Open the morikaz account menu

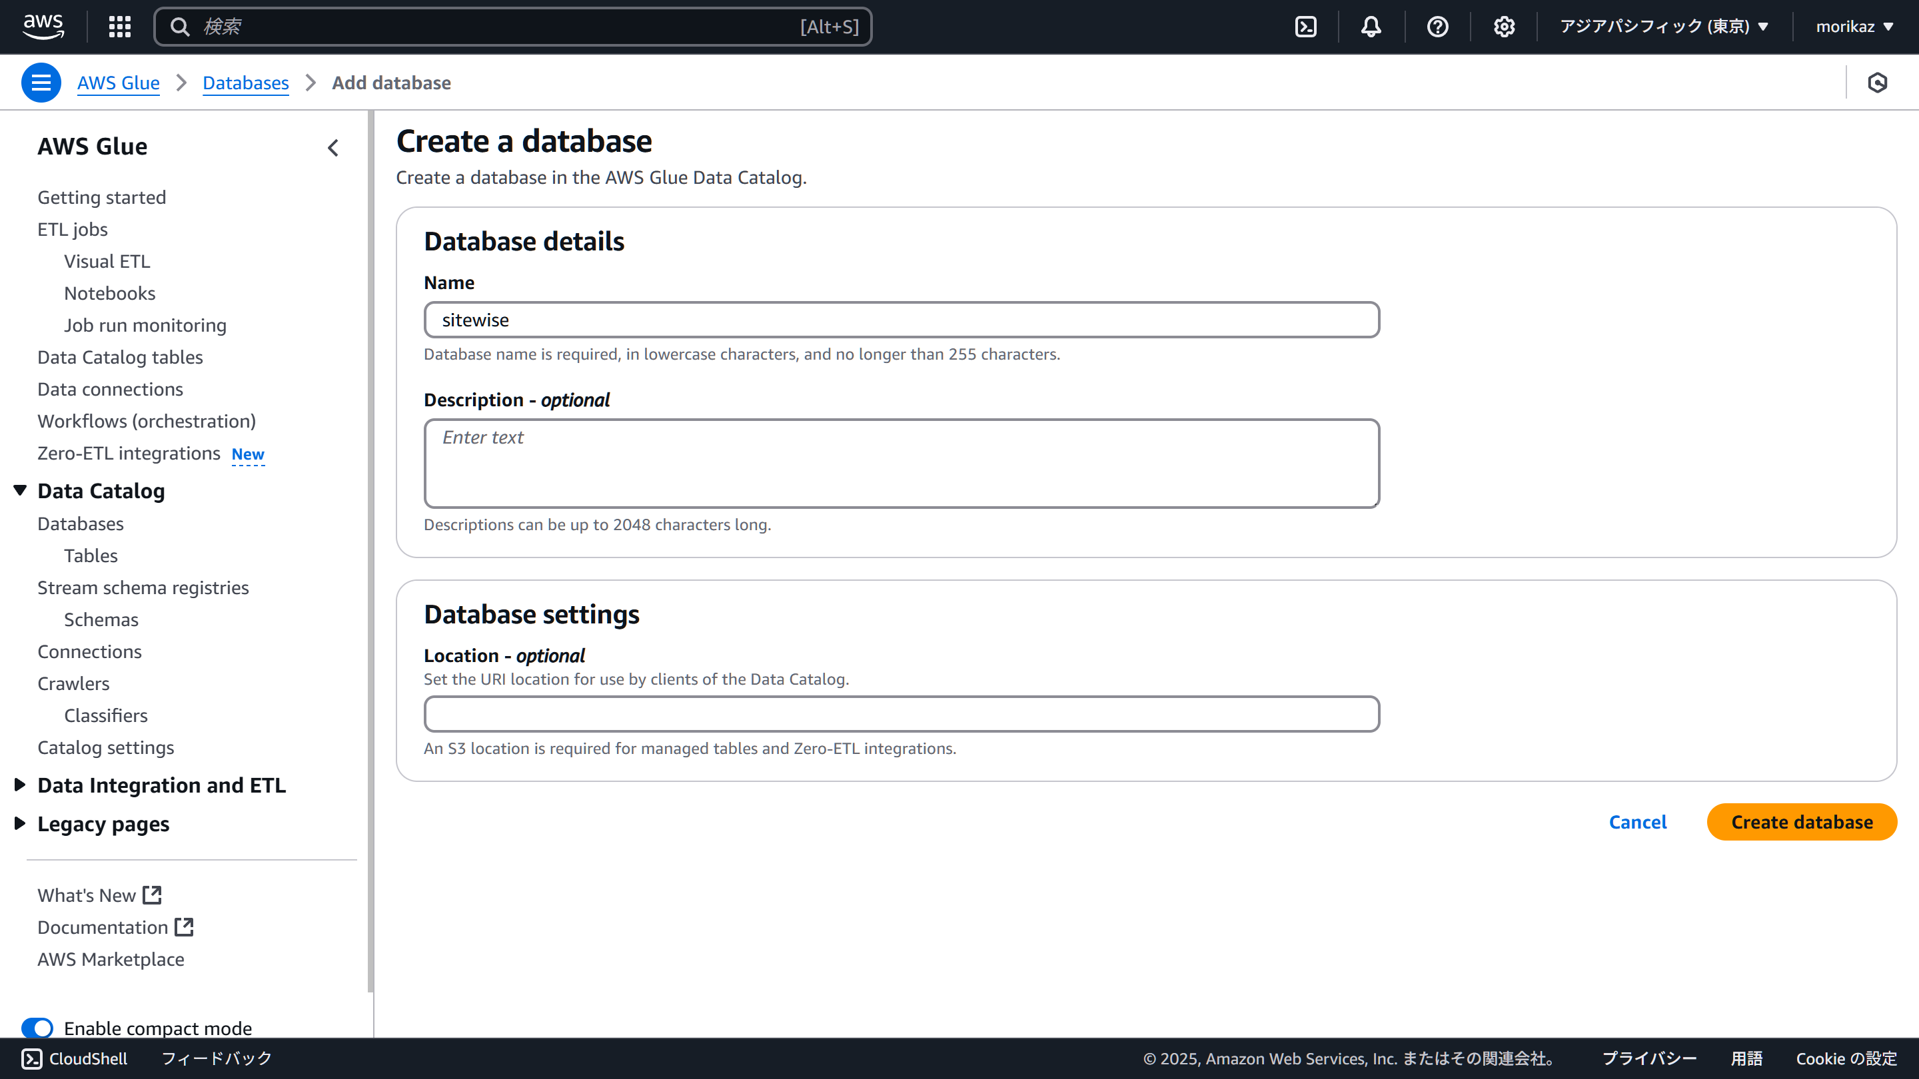pyautogui.click(x=1854, y=27)
